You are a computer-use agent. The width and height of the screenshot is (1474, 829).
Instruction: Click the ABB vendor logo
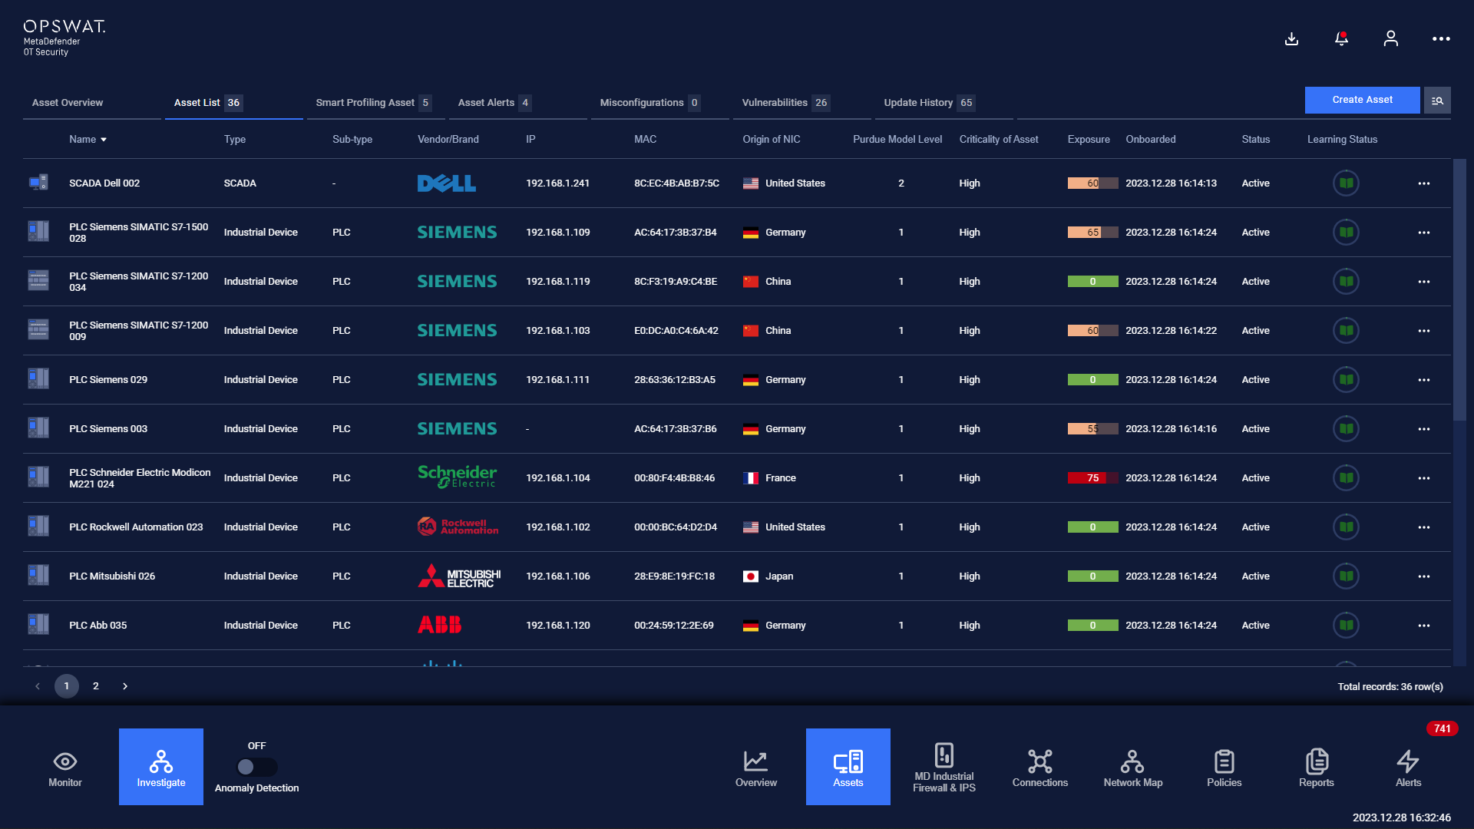click(440, 625)
